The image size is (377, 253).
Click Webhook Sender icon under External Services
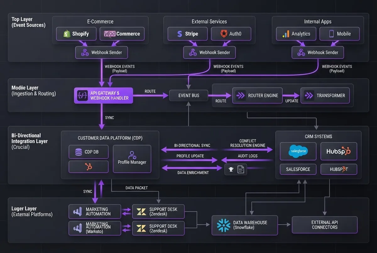click(193, 52)
